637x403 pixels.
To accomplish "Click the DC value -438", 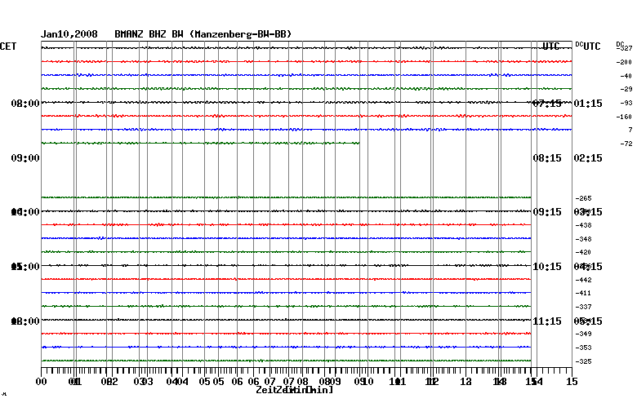I will (x=583, y=225).
